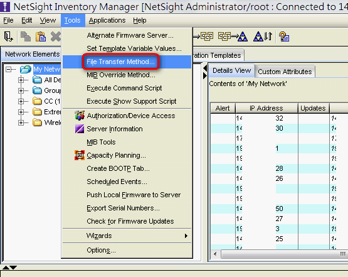
Task: Expand the Extreme folder tree node
Action: (x=21, y=112)
